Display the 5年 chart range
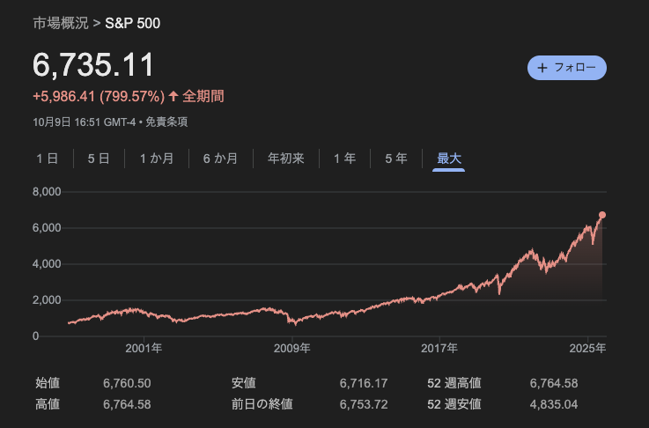Viewport: 649px width, 428px height. click(395, 159)
